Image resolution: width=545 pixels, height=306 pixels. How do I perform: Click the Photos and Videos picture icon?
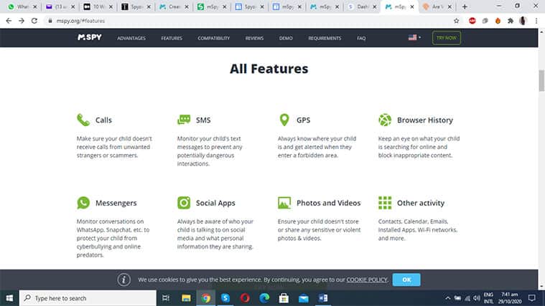[284, 203]
